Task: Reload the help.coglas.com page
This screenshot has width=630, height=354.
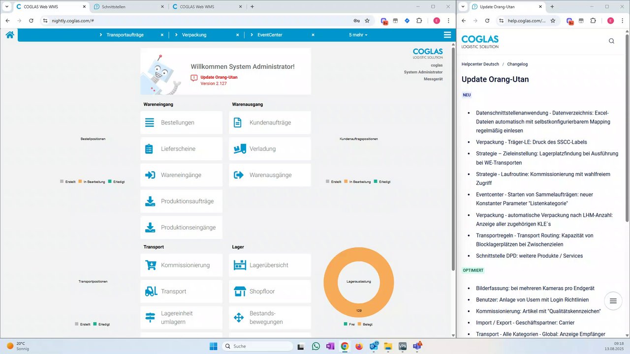Action: tap(487, 21)
